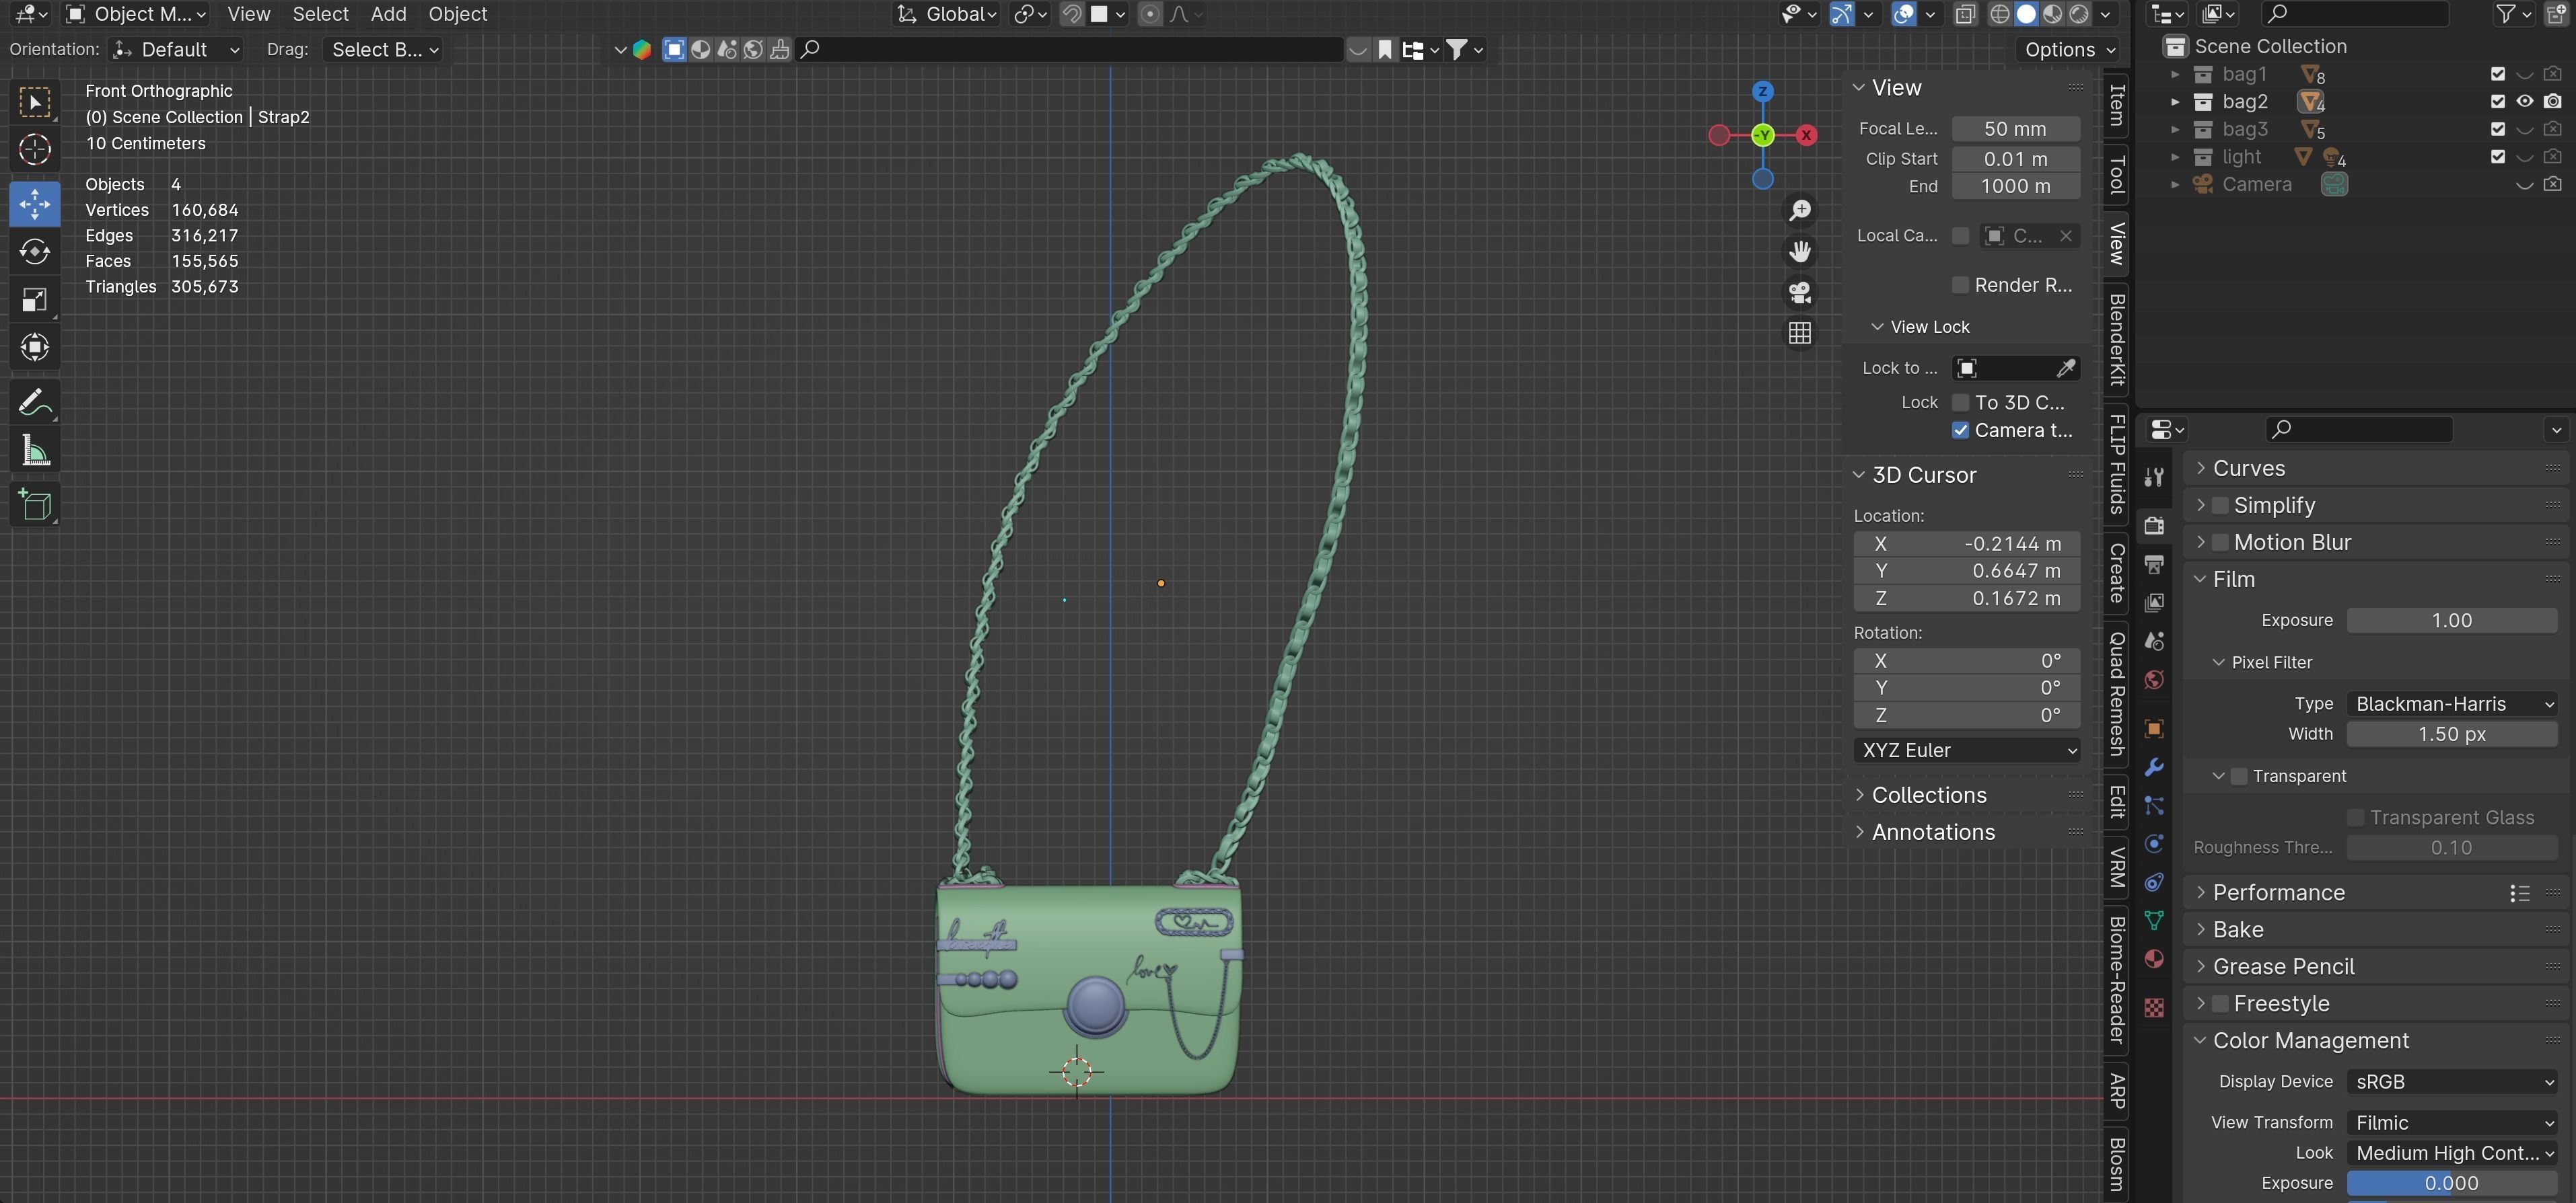Select the Rotate tool in the toolbar
2576x1203 pixels.
35,251
